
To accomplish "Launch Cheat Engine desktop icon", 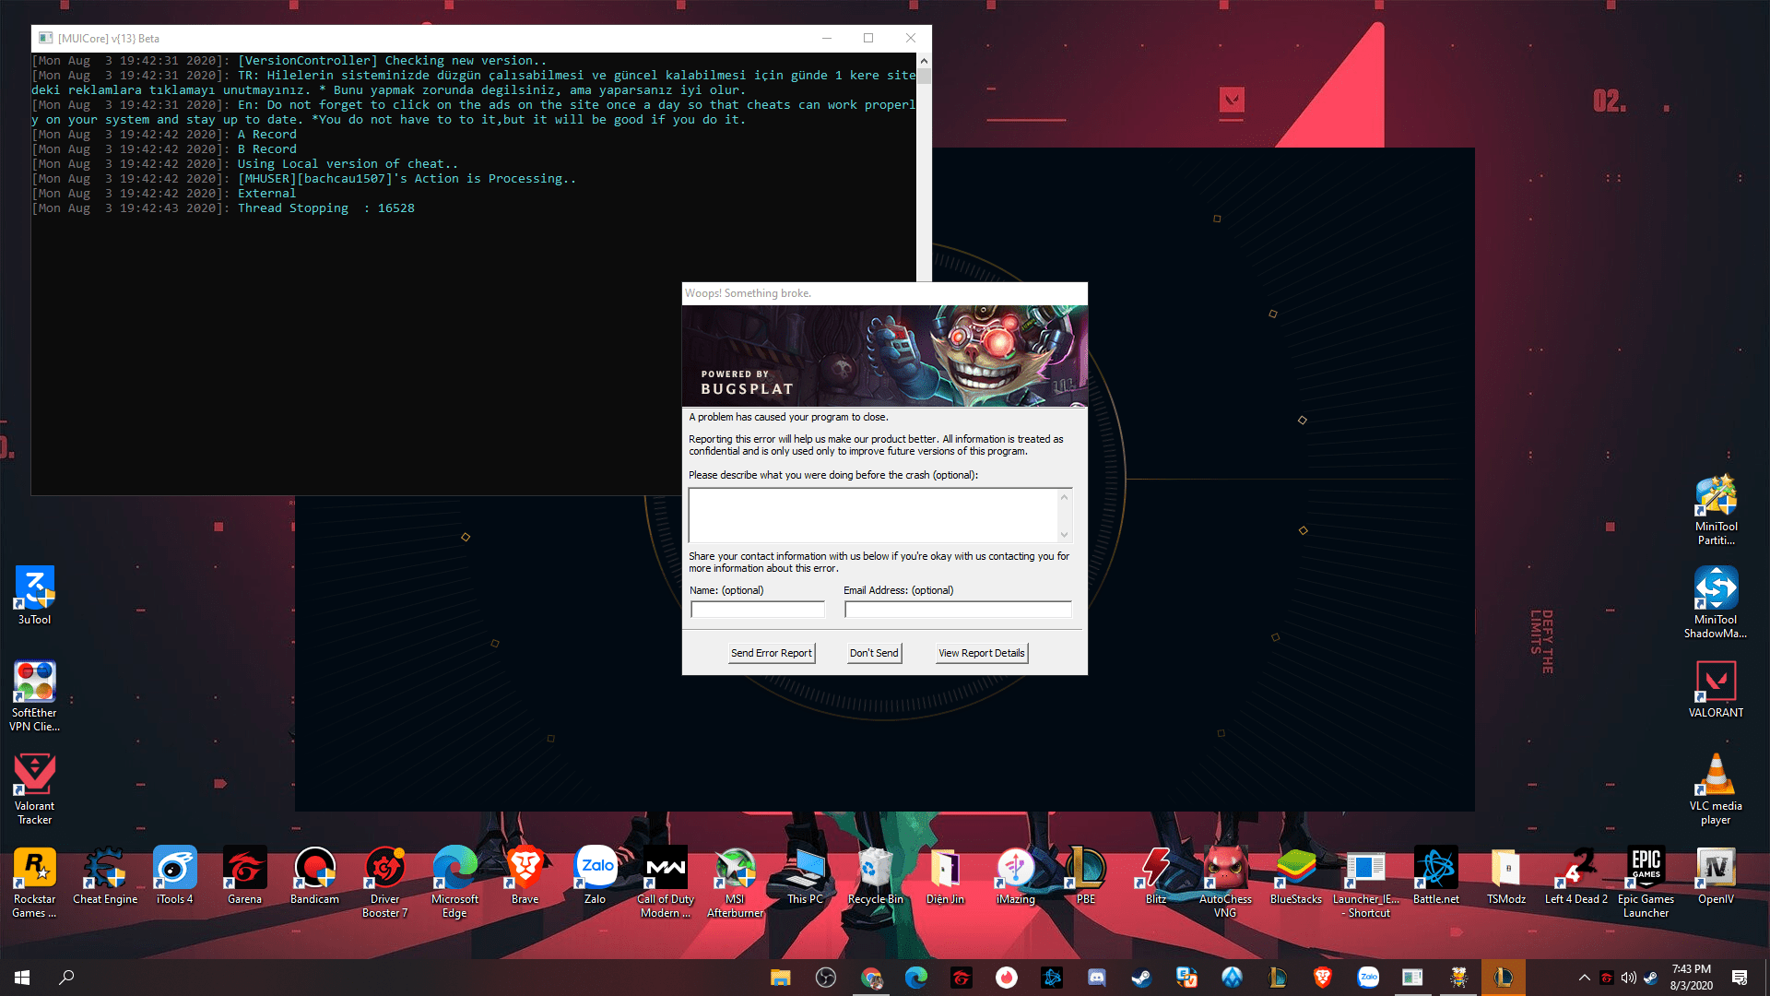I will 105,876.
